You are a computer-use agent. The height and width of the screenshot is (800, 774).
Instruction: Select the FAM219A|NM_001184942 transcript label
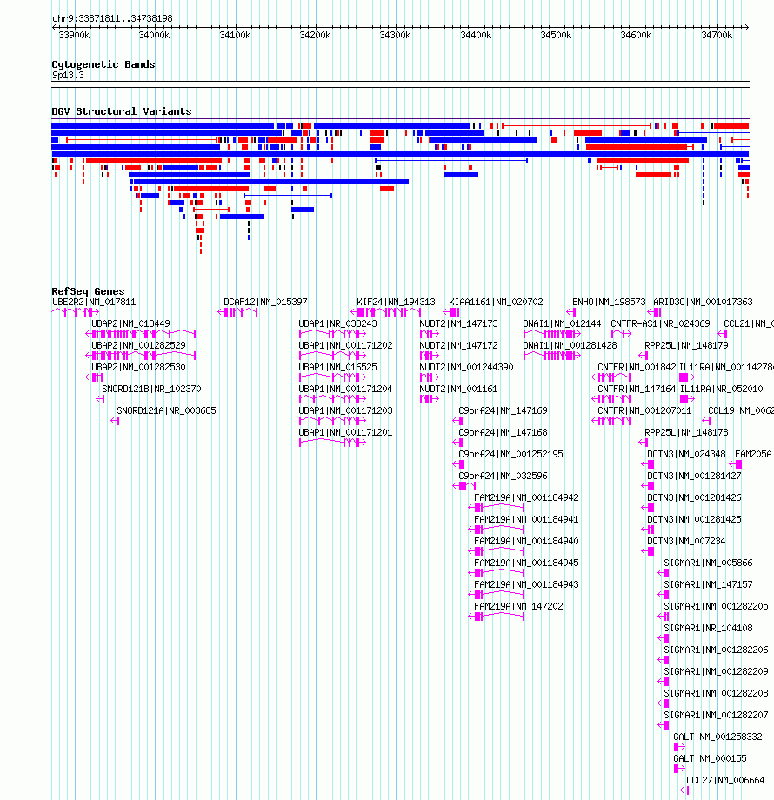pos(526,498)
